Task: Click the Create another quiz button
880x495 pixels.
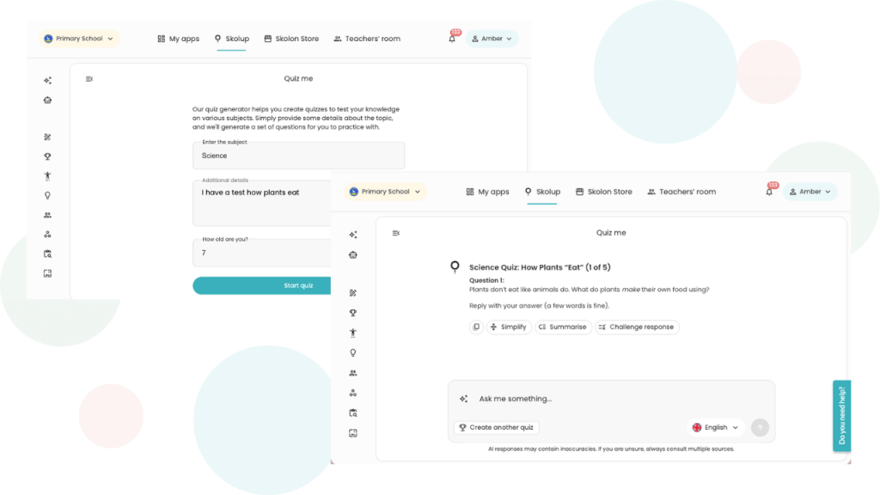Action: [x=497, y=427]
